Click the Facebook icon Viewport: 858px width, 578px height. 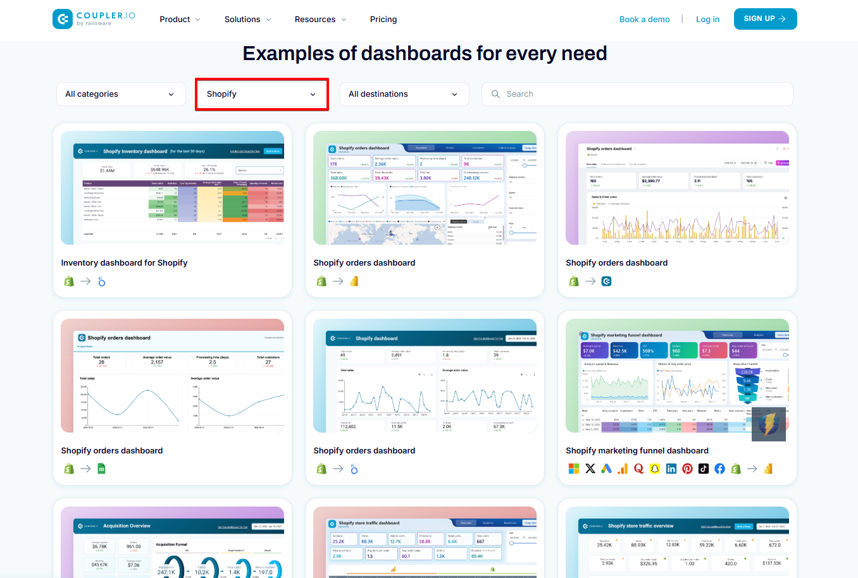point(719,469)
